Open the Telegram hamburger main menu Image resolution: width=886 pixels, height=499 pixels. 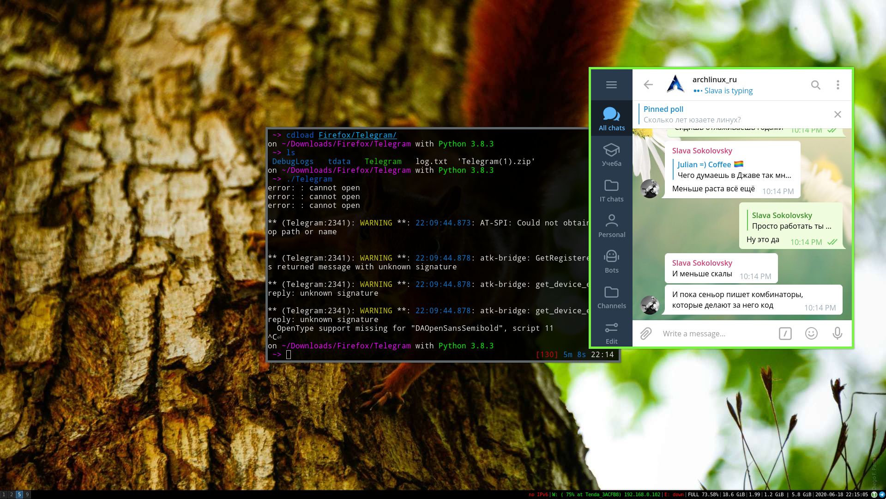(x=611, y=85)
